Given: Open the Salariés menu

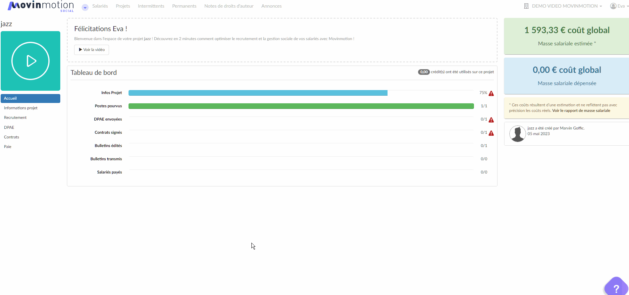Looking at the screenshot, I should (100, 6).
